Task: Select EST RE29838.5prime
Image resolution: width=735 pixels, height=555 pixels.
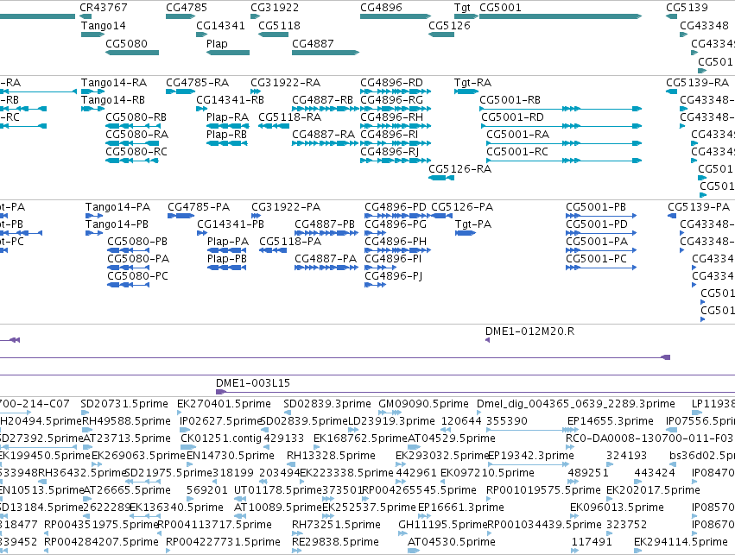Action: coord(297,551)
